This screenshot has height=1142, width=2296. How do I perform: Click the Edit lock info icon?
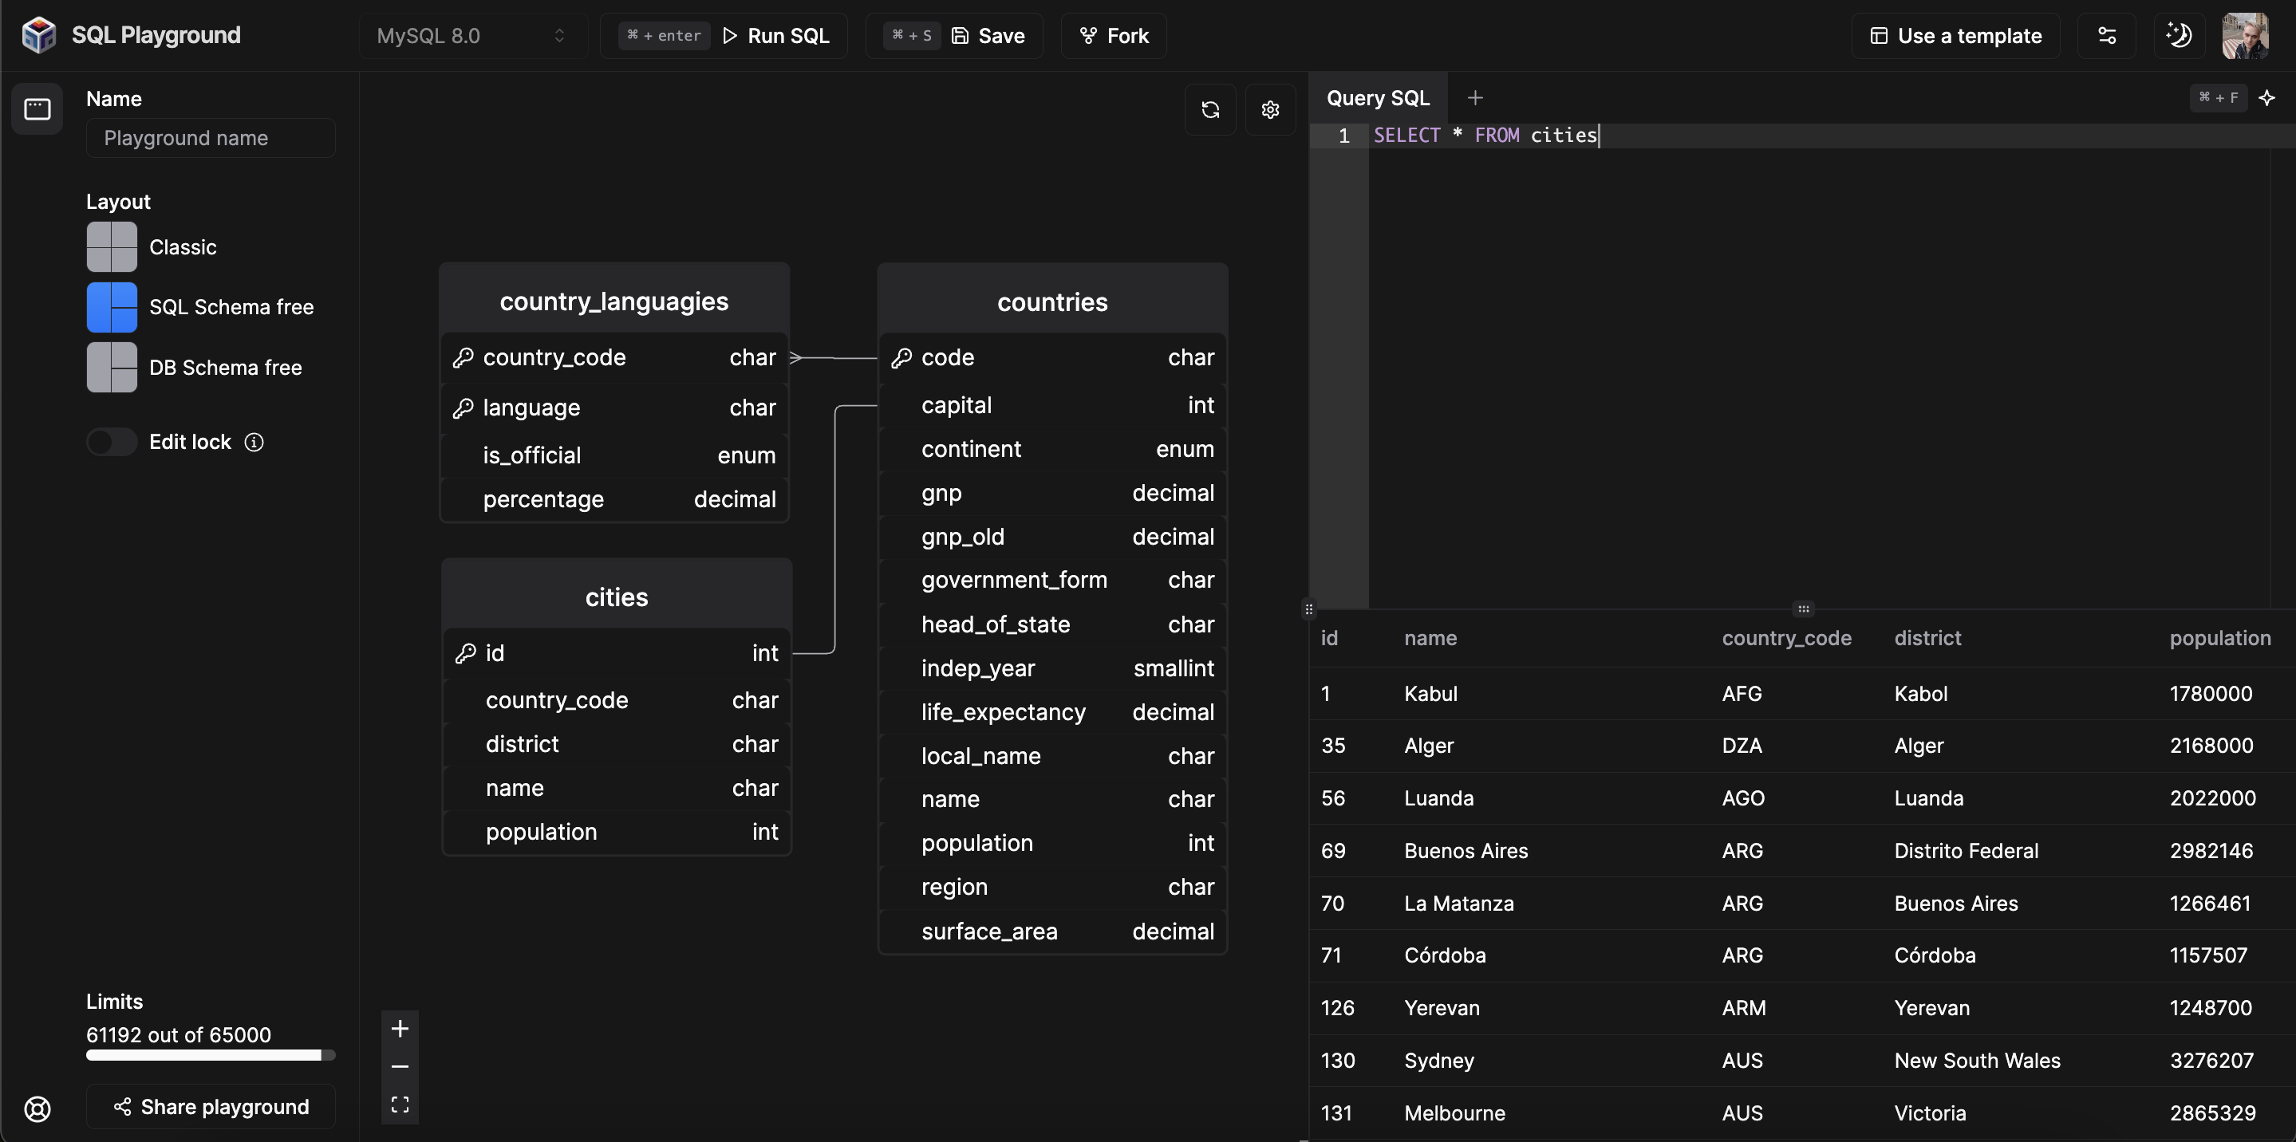click(254, 442)
